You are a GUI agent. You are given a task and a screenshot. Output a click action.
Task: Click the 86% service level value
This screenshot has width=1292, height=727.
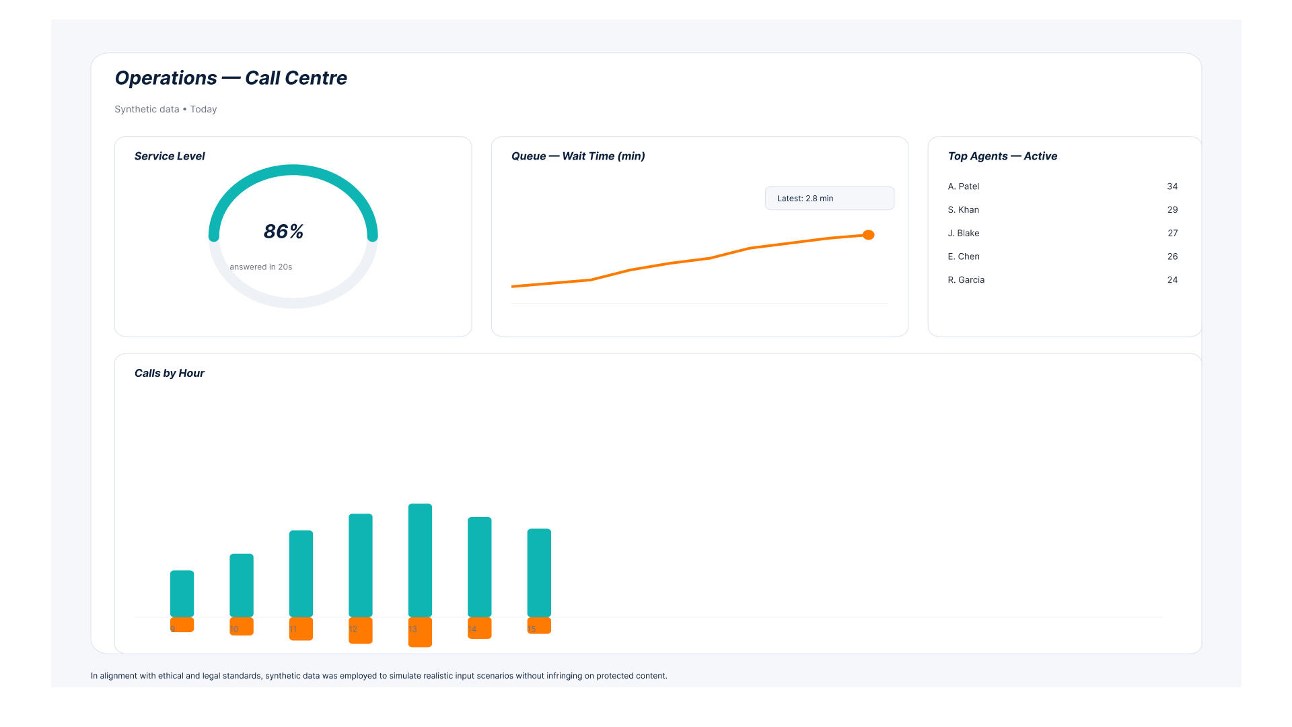point(283,232)
